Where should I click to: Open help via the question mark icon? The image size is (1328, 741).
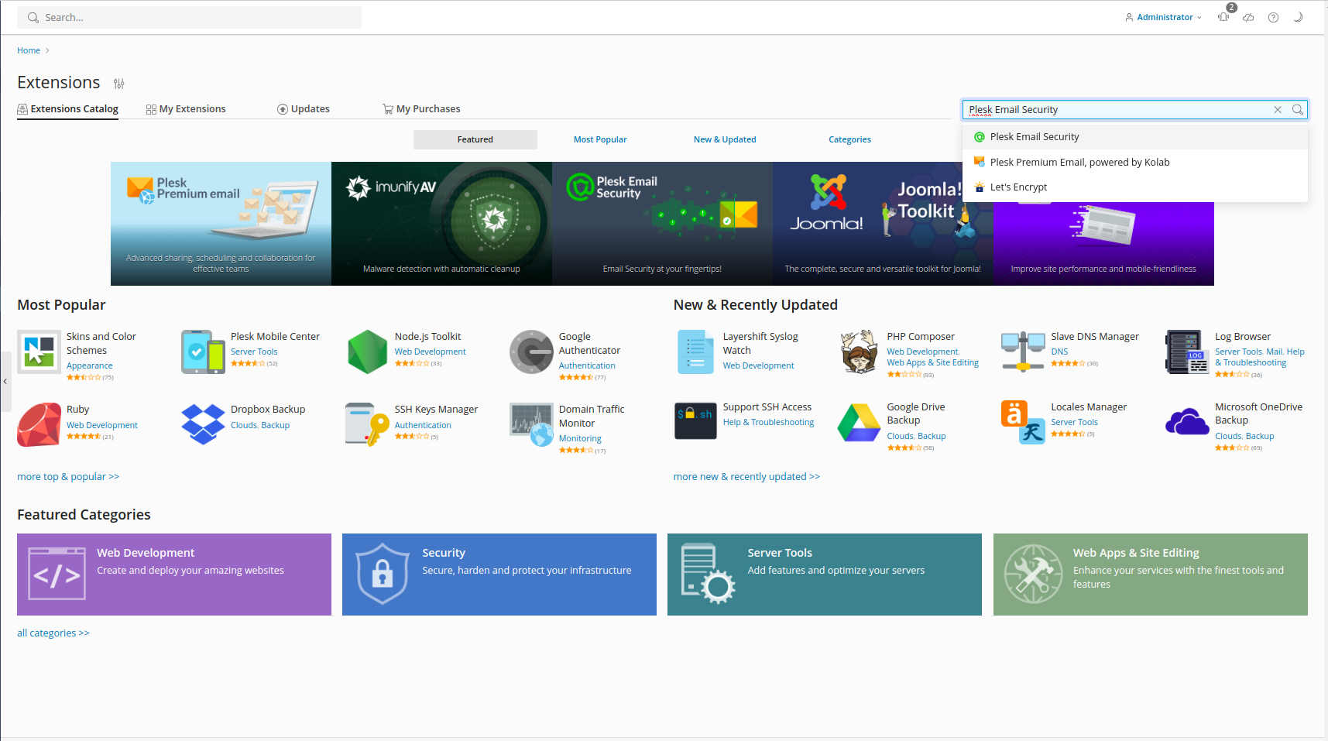click(1272, 17)
